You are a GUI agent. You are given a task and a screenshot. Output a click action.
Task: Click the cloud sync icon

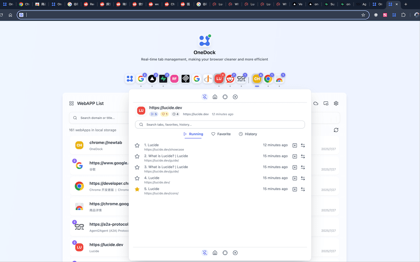point(315,103)
